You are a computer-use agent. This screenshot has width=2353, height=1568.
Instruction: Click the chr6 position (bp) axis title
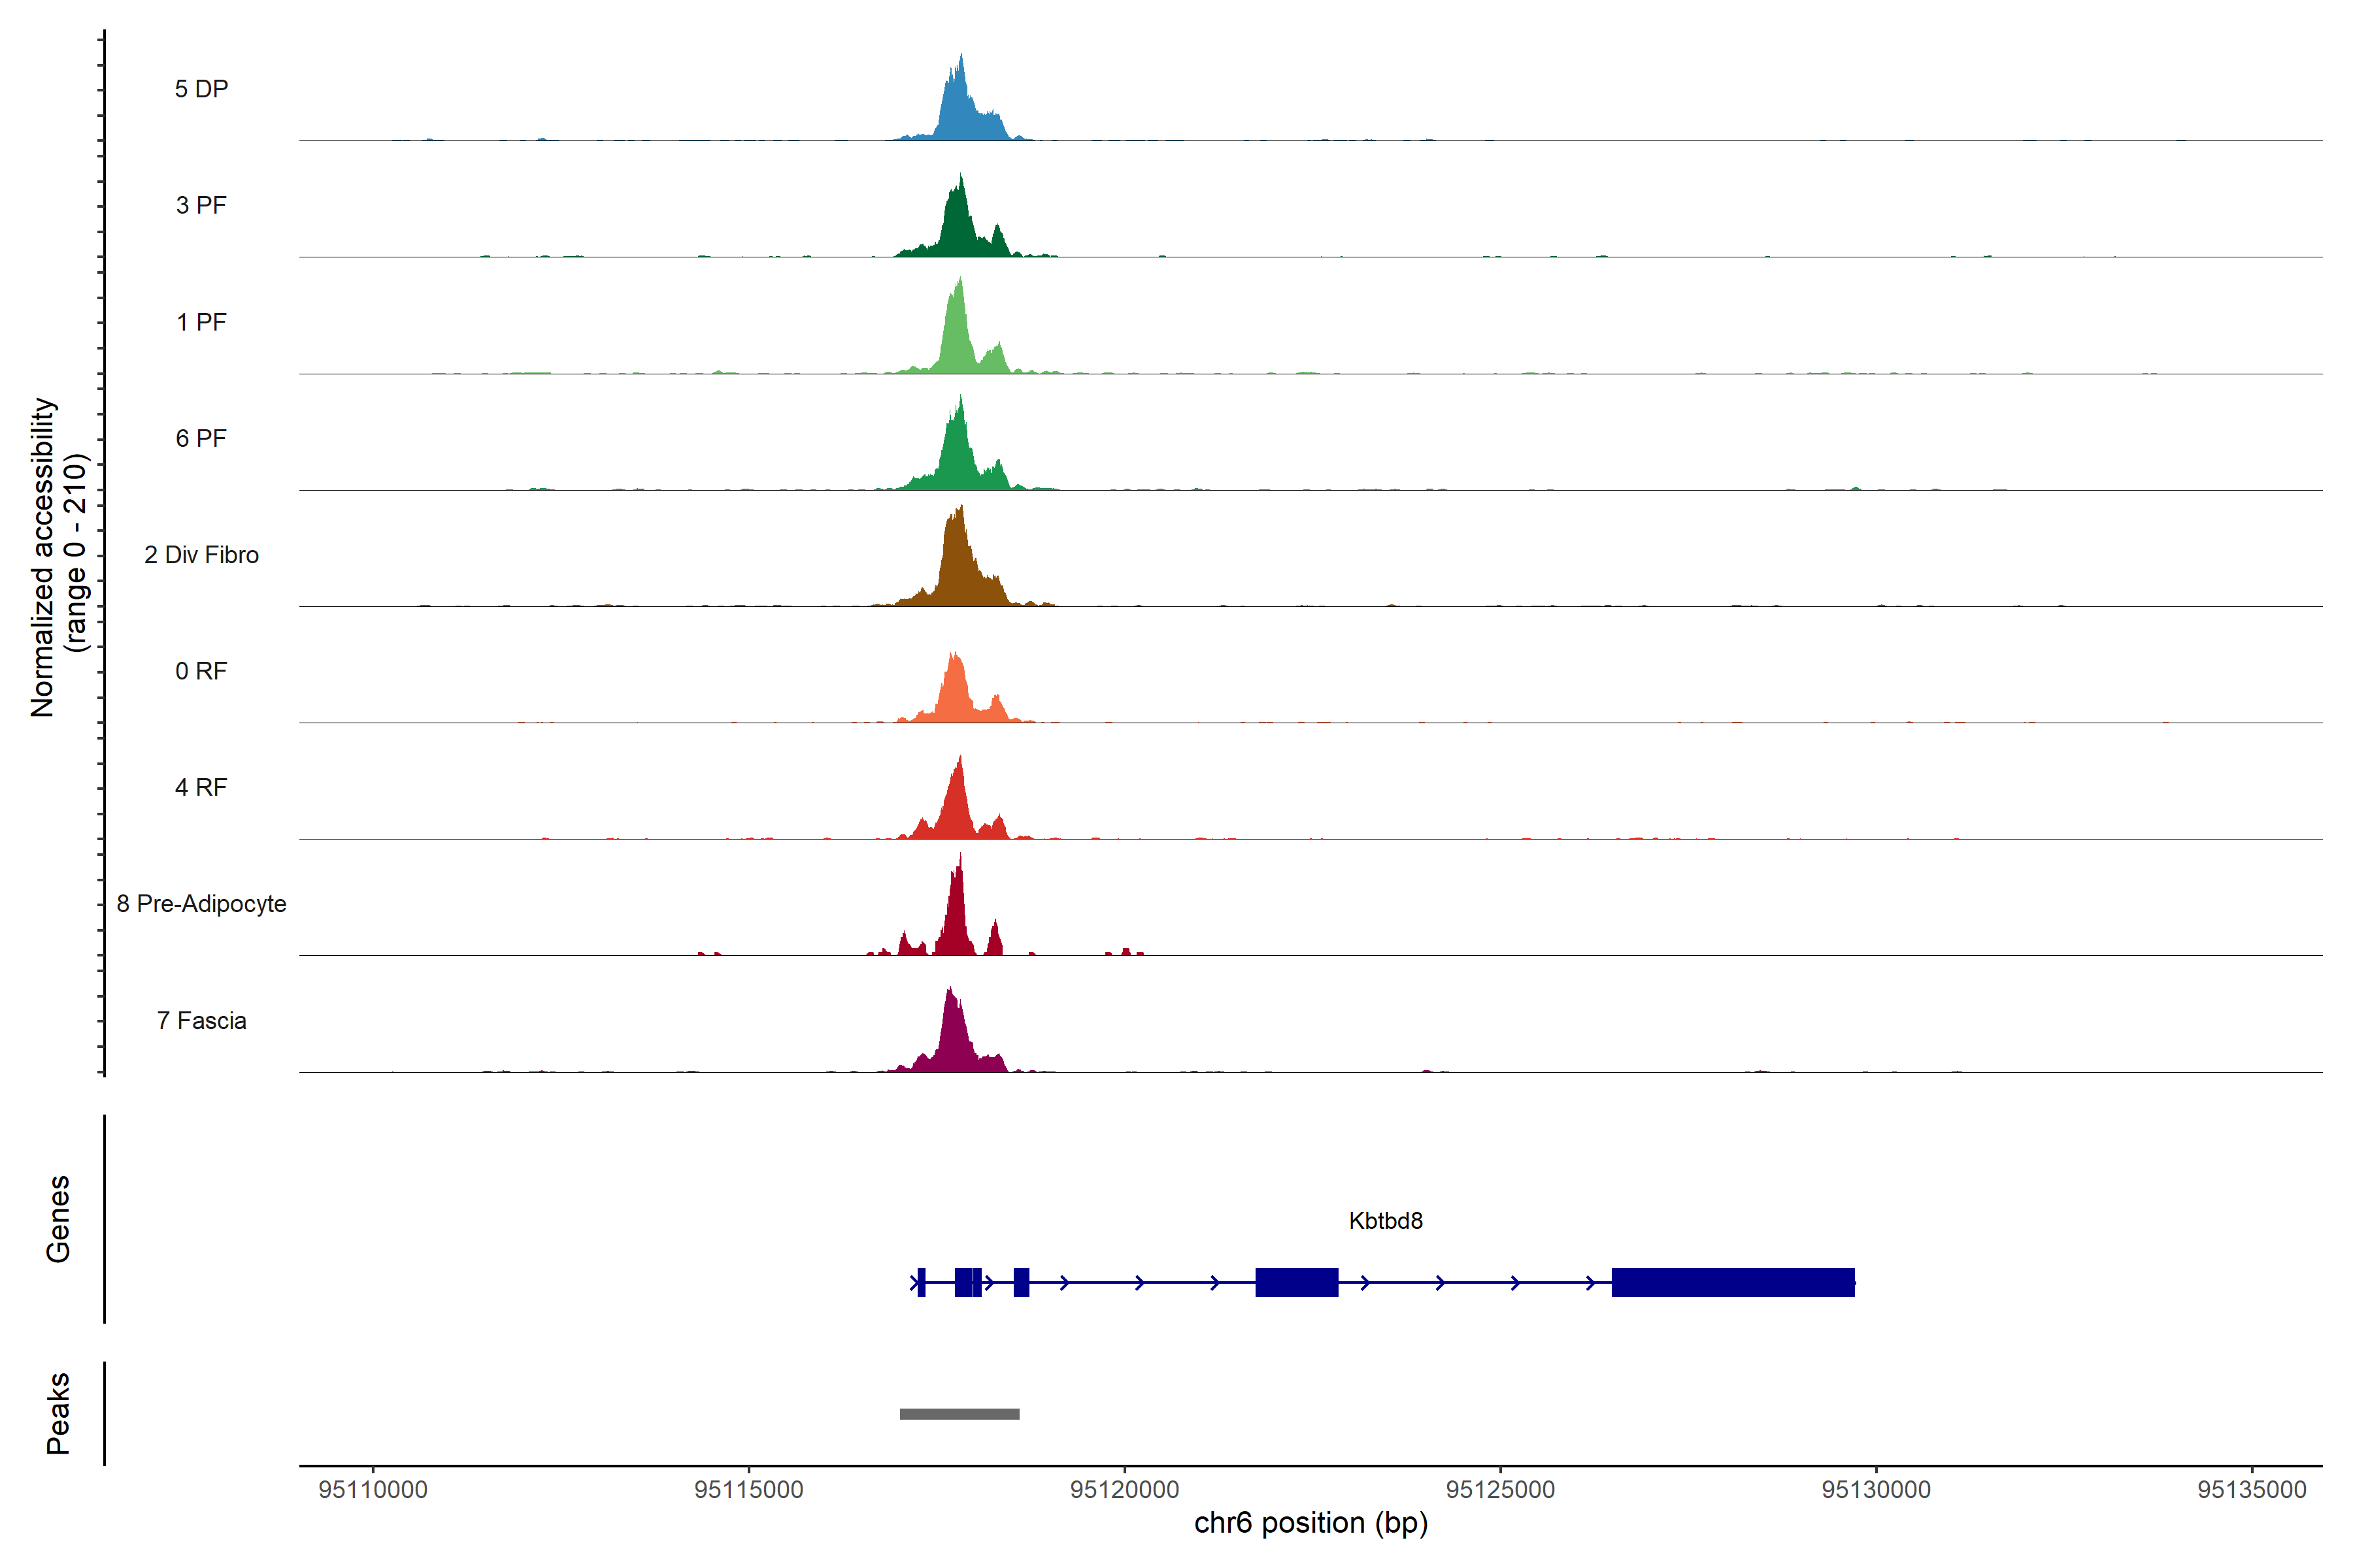tap(1310, 1523)
